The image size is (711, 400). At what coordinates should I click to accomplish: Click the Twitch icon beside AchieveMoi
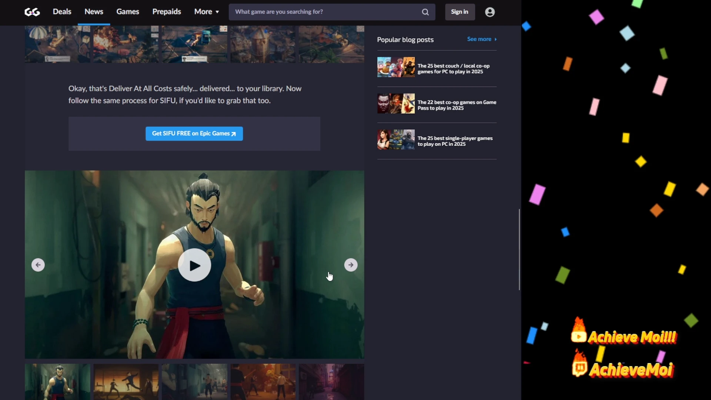tap(580, 369)
